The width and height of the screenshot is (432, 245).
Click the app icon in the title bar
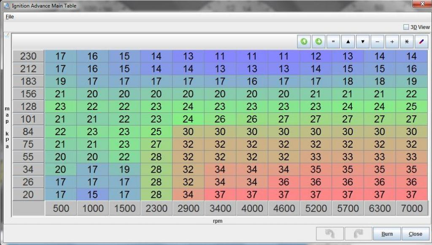pyautogui.click(x=7, y=5)
